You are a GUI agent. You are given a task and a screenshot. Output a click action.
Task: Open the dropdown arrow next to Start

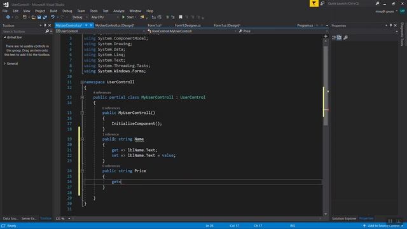coord(135,17)
